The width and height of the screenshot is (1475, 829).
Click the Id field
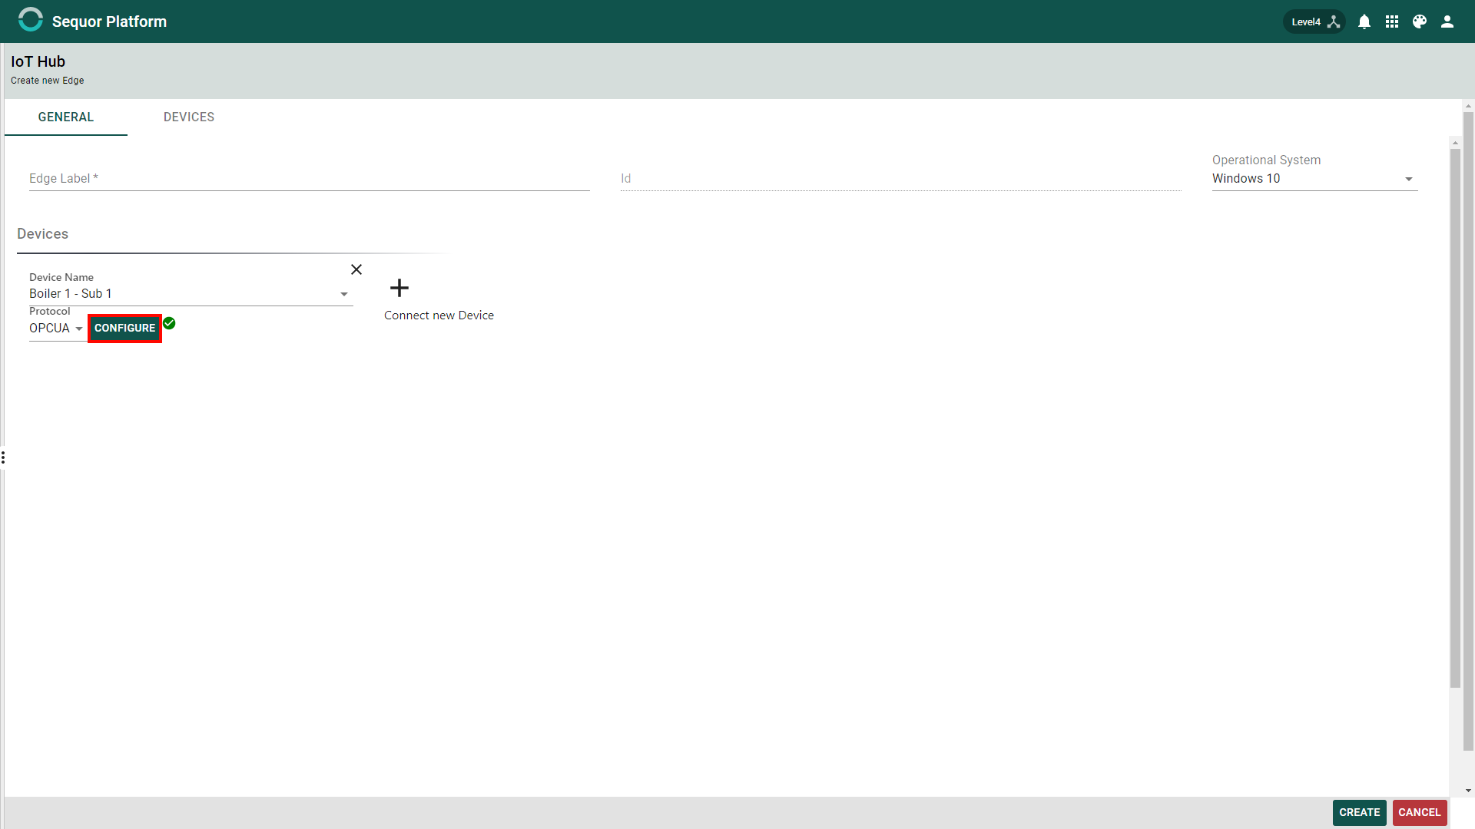pos(901,178)
